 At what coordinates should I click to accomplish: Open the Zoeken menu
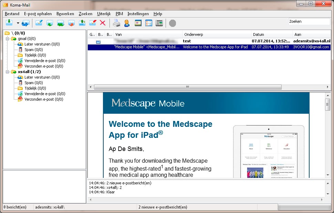pyautogui.click(x=85, y=14)
